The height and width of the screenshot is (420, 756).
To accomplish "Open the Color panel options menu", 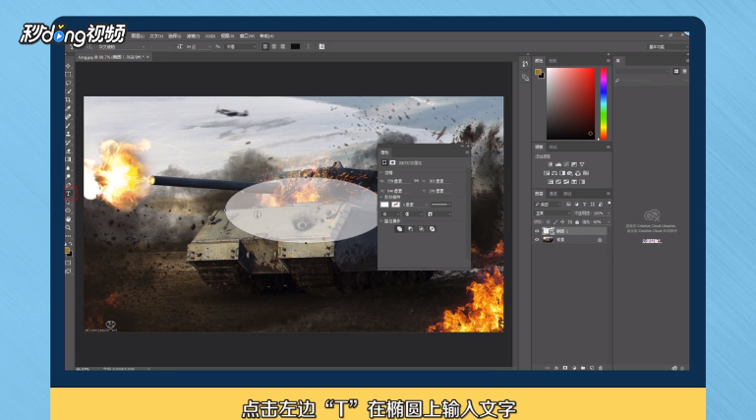I will (x=608, y=61).
